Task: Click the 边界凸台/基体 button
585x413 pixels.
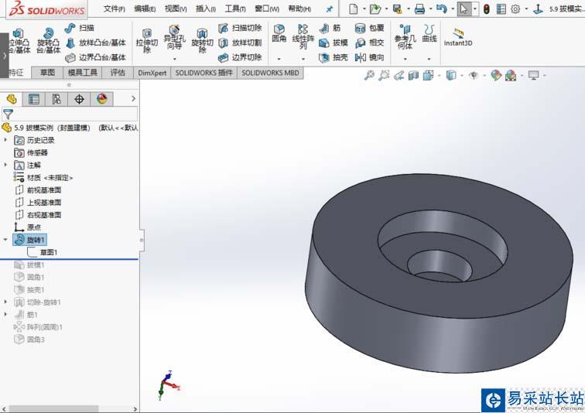Action: (x=95, y=57)
